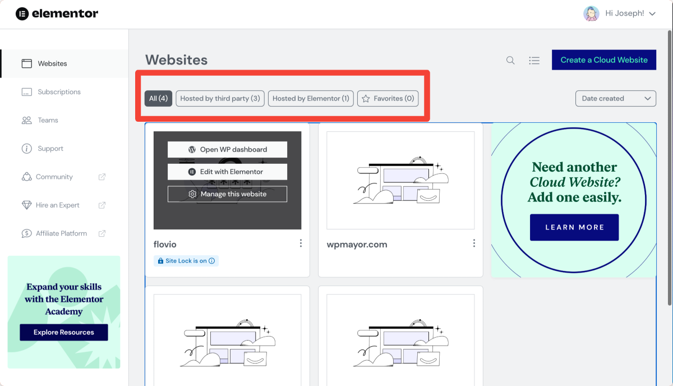Show Favorites (0) filter
This screenshot has height=386, width=673.
click(388, 98)
